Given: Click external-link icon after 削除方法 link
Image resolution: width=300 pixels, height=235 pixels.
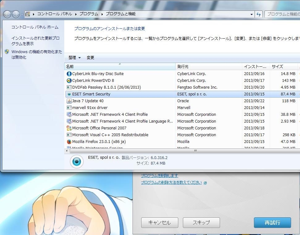Looking at the screenshot, I should [205, 183].
